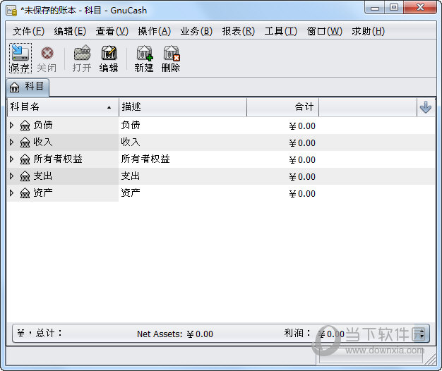The width and height of the screenshot is (442, 371).
Task: Expand the 支出 account tree
Action: (11, 176)
